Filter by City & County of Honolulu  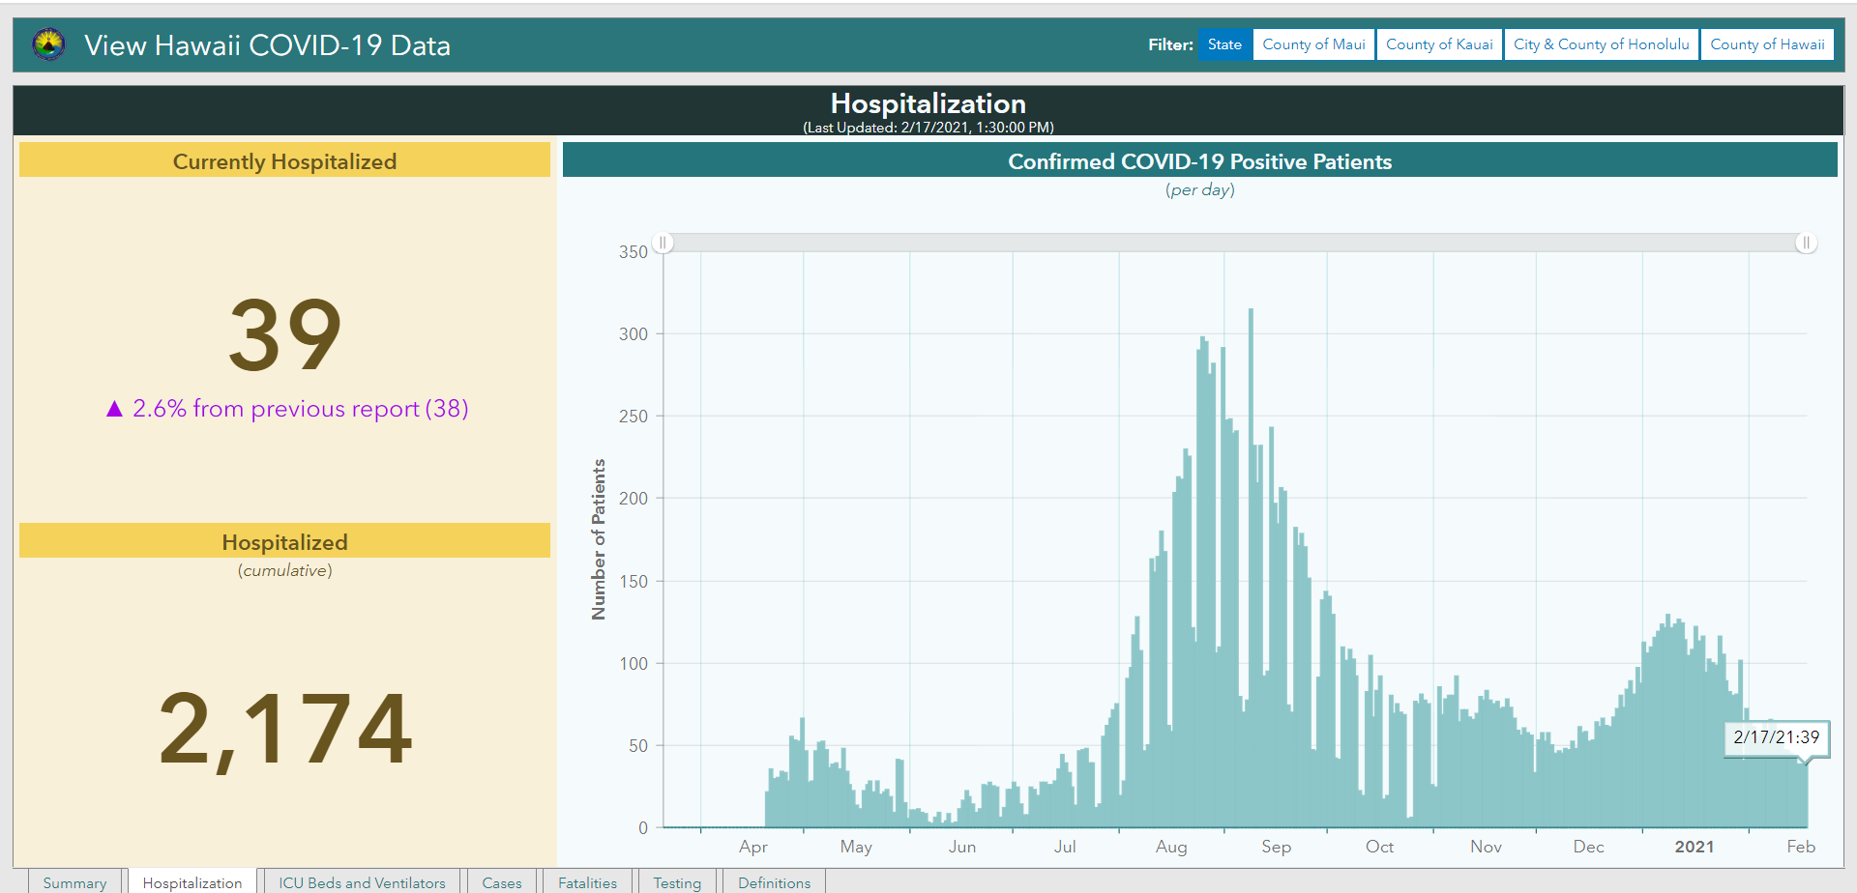coord(1601,44)
